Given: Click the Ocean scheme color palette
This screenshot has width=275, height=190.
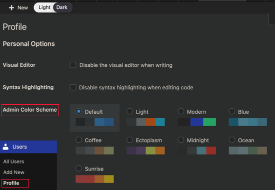Looking at the screenshot, I should pyautogui.click(x=248, y=151).
